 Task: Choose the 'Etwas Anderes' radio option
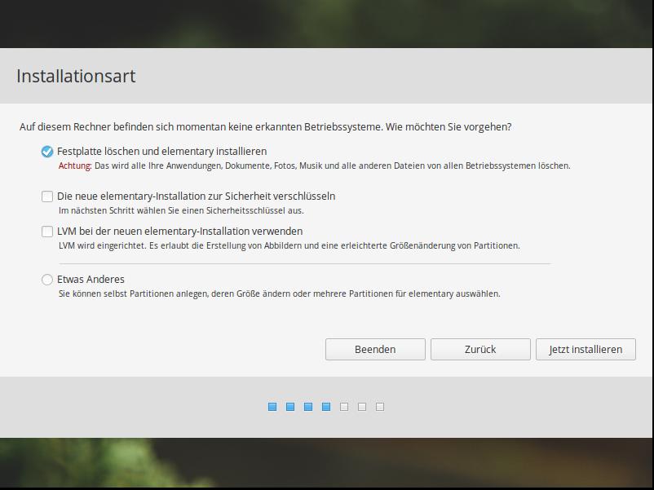pos(47,280)
